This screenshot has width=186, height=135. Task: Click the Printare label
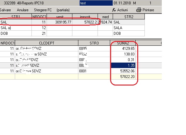[x=148, y=10]
